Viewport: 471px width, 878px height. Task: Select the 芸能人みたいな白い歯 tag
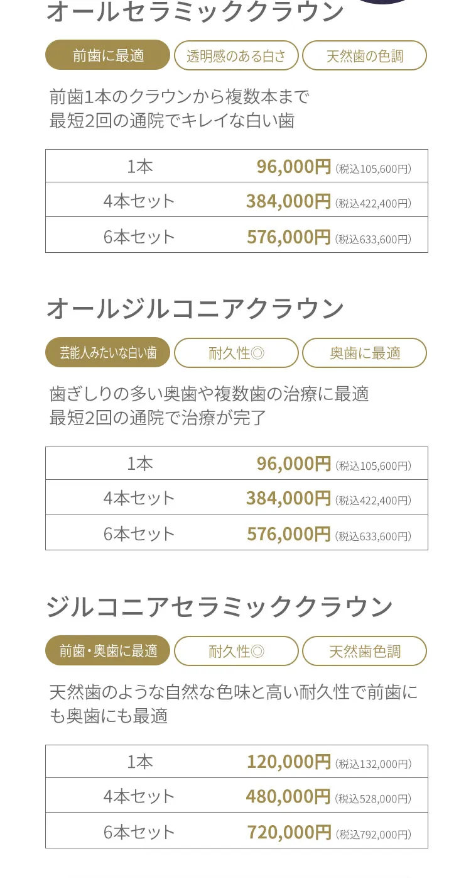click(x=107, y=353)
